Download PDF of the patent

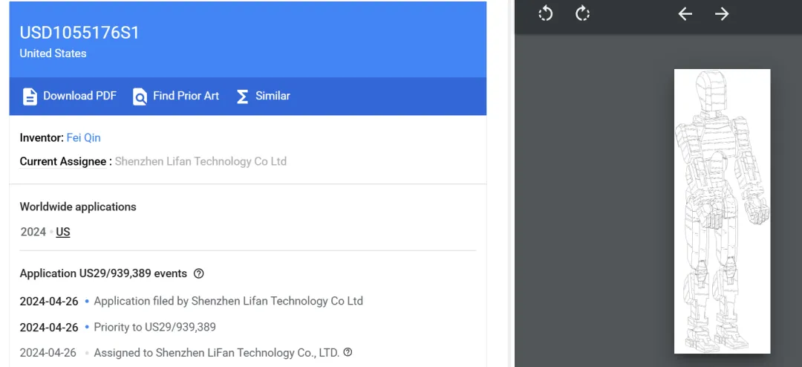(x=70, y=96)
